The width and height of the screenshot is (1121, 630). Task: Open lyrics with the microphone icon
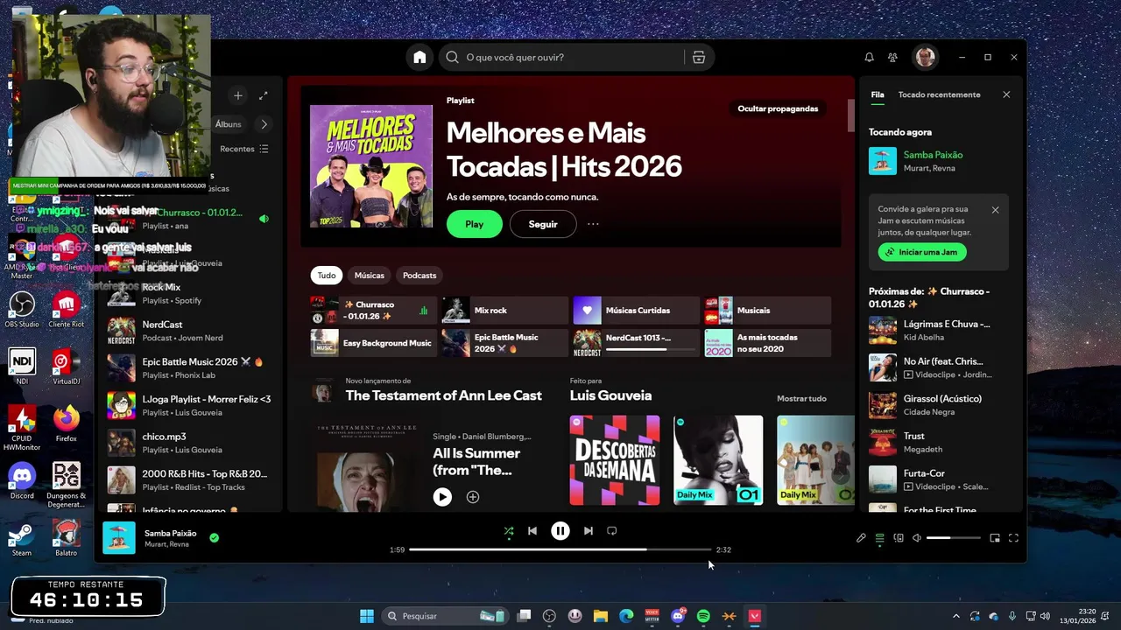[x=861, y=538]
